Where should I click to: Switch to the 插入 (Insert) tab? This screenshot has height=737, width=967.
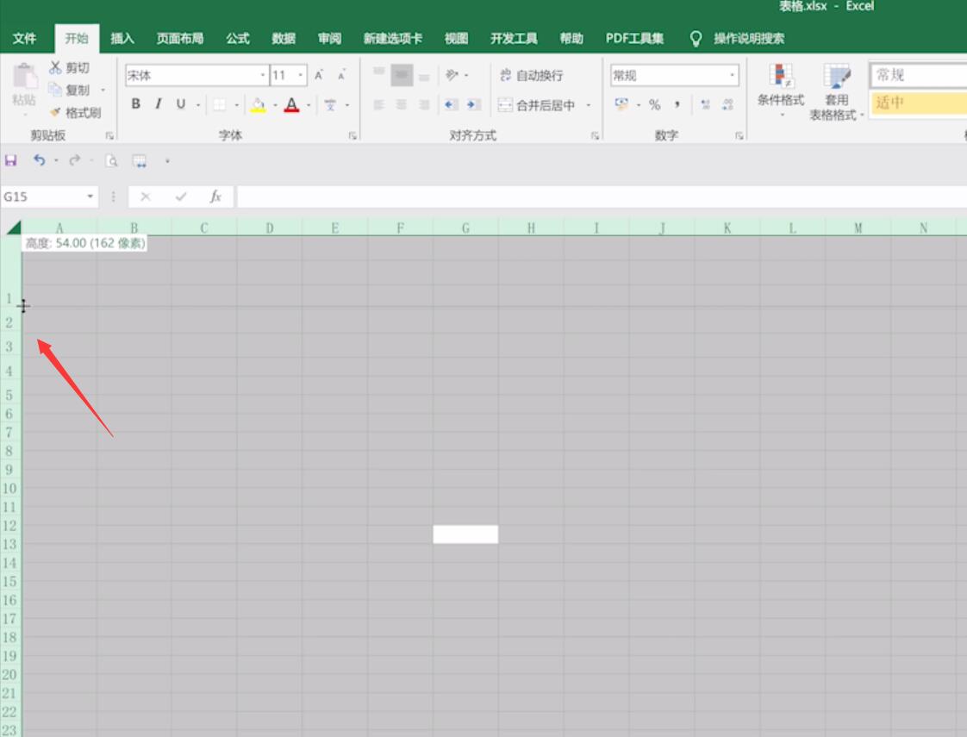[x=122, y=39]
